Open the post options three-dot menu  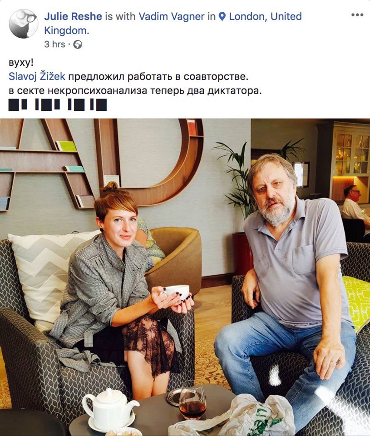(357, 15)
